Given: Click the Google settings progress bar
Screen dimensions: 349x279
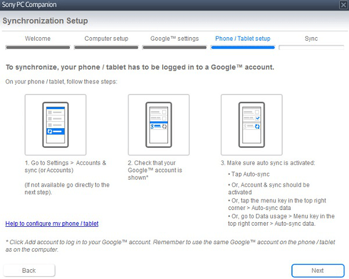Looking at the screenshot, I should (174, 48).
